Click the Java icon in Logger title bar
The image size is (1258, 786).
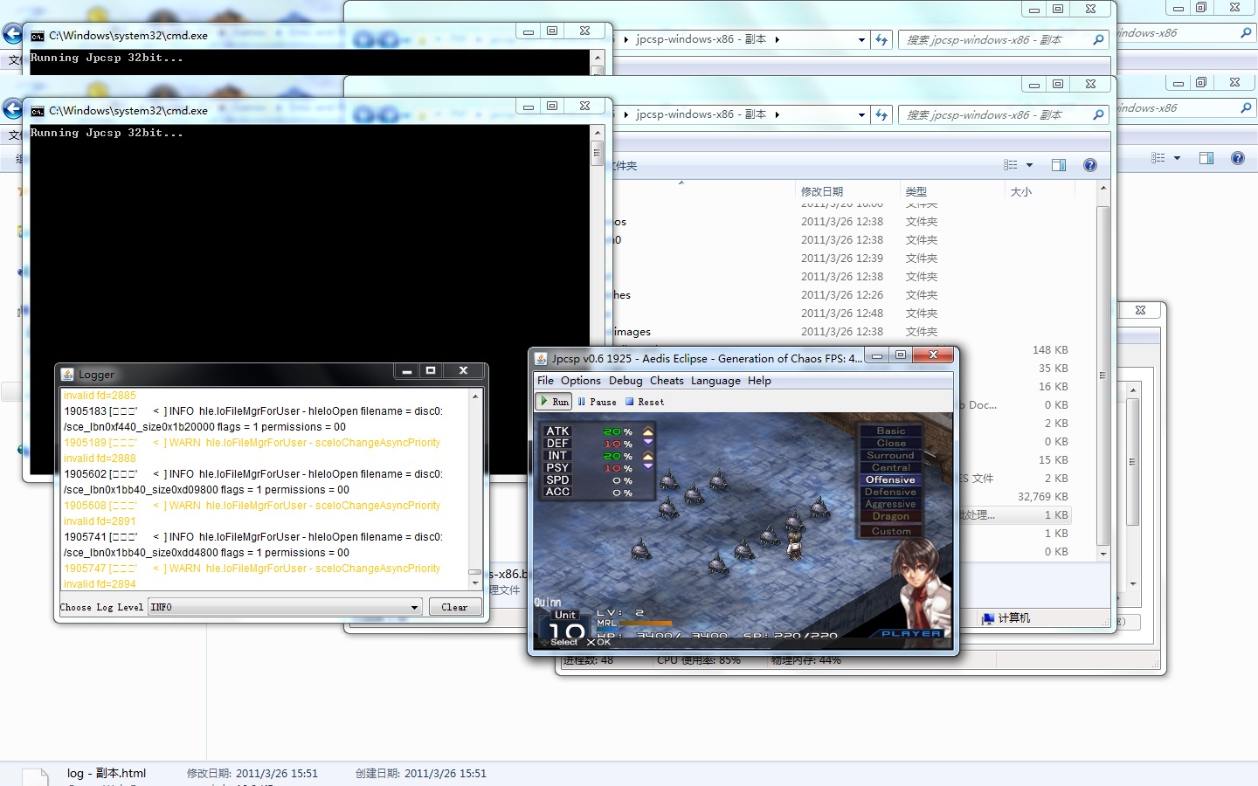pos(67,375)
